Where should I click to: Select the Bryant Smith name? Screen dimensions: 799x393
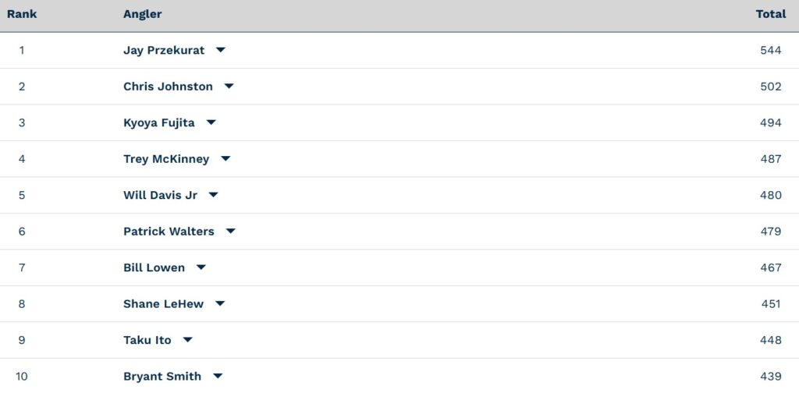(x=162, y=377)
